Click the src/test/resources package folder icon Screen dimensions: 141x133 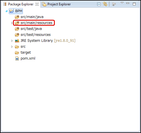point(17,35)
